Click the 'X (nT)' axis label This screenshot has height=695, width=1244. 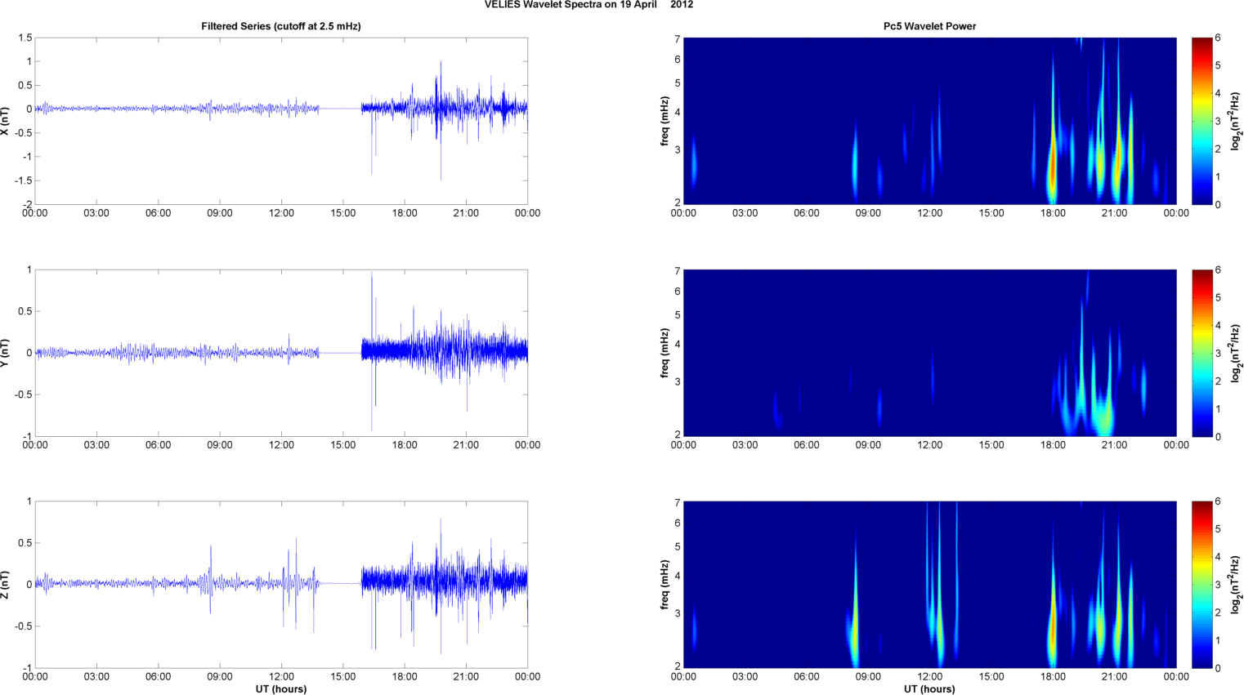click(x=5, y=121)
